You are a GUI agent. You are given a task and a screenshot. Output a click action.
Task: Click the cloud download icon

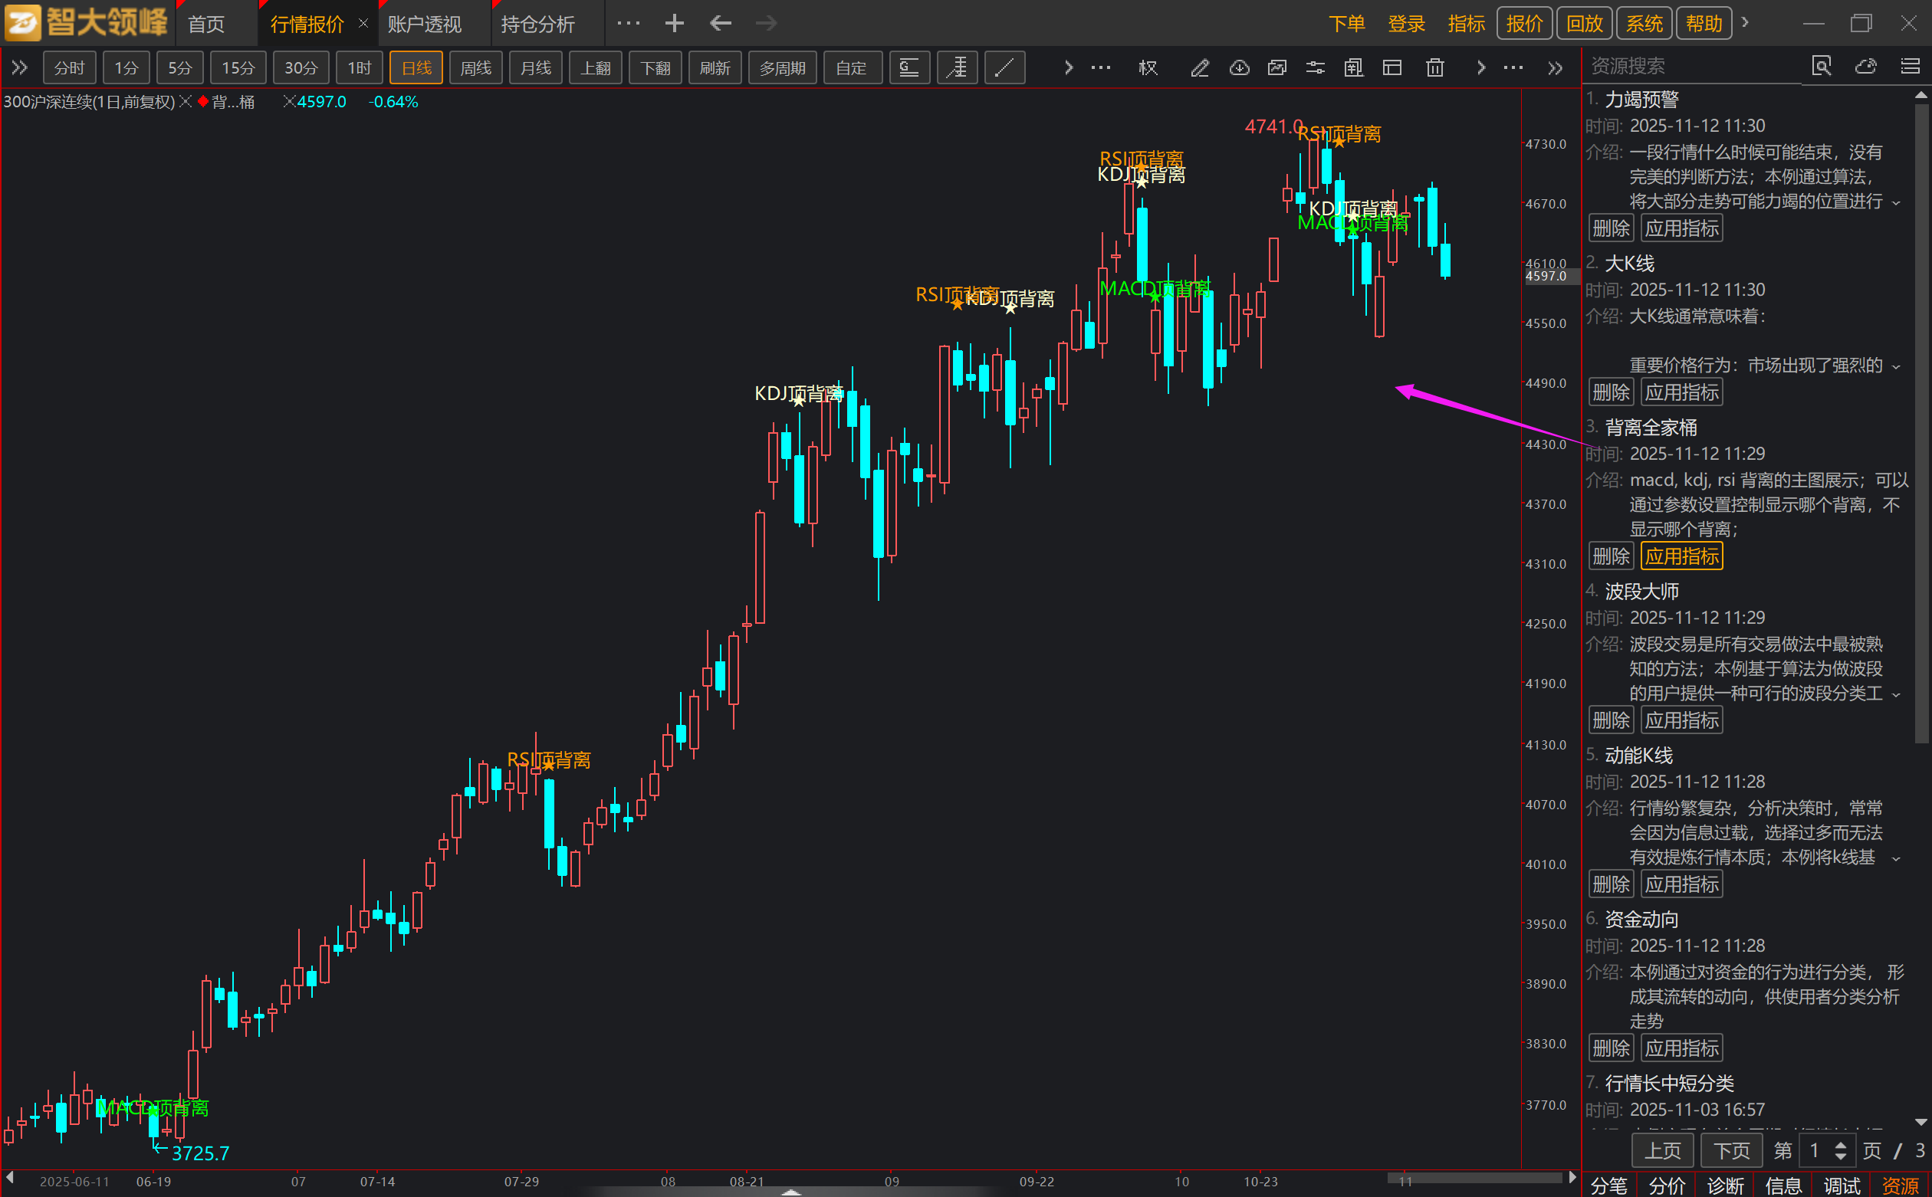tap(1239, 68)
